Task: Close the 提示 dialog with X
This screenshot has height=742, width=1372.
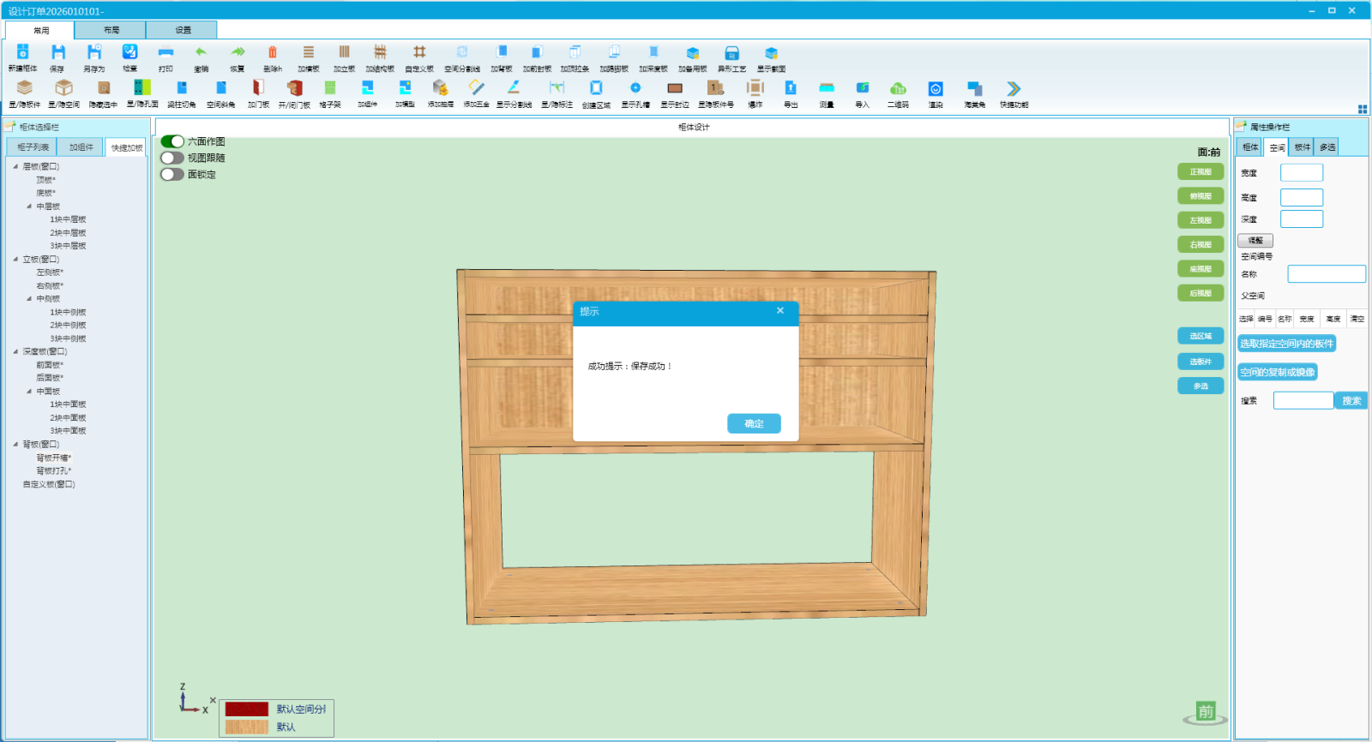Action: coord(780,311)
